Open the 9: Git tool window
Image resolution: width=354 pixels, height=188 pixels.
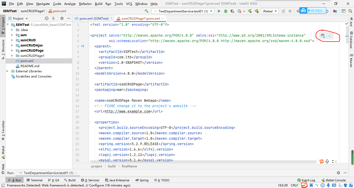pos(54,180)
